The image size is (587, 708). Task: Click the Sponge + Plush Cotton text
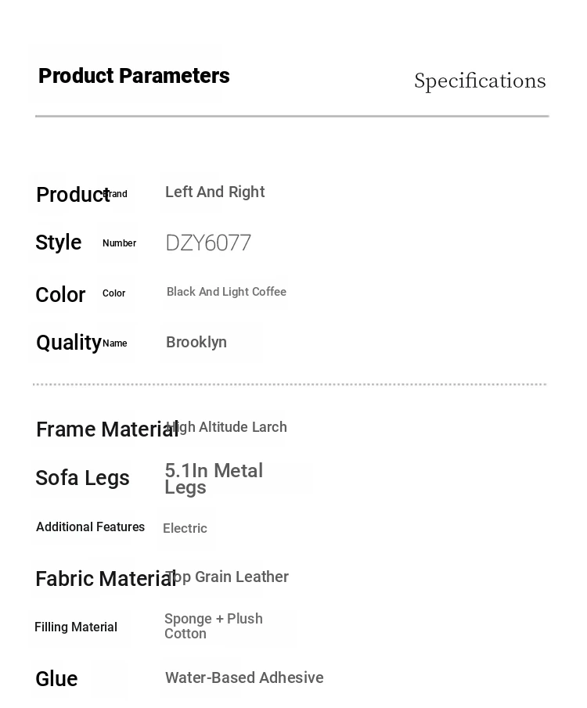pos(214,627)
